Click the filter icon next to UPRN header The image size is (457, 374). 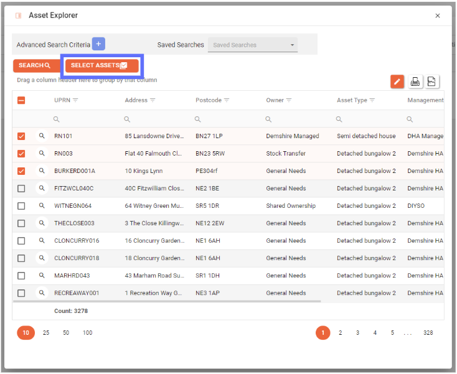pos(75,100)
